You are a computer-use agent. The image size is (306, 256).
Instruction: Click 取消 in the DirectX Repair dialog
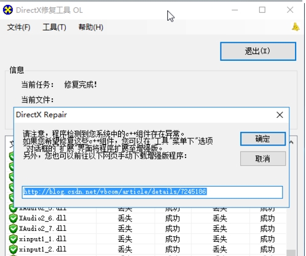(263, 158)
